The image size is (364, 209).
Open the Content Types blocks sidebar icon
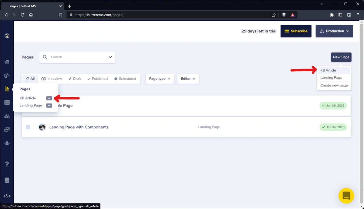coord(7,116)
